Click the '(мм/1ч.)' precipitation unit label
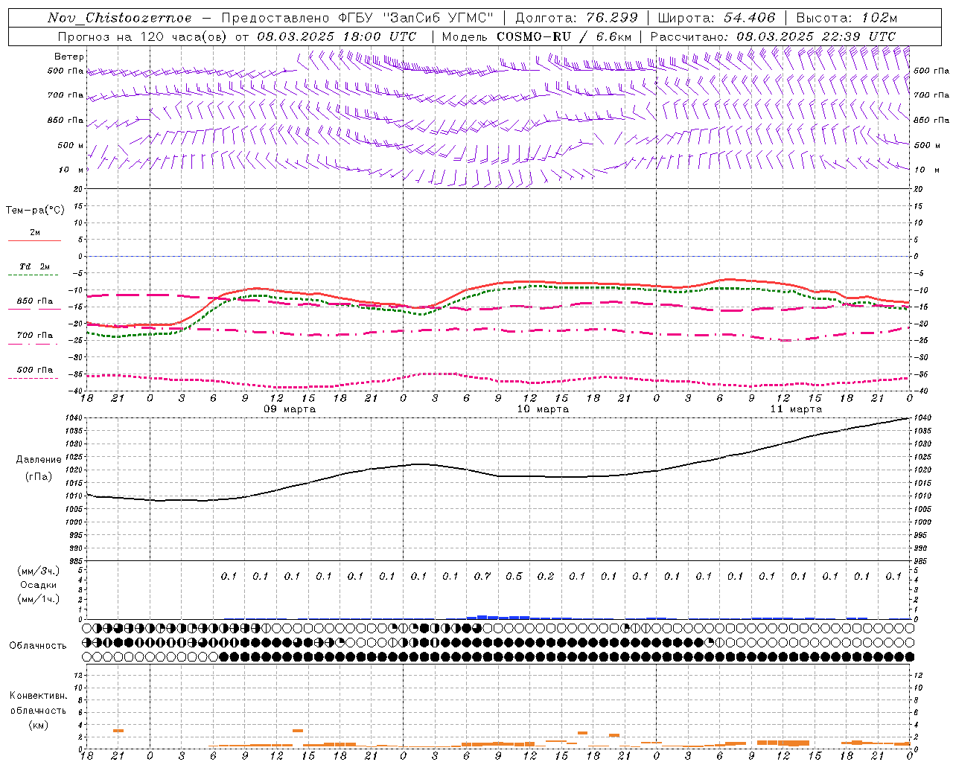 [39, 599]
